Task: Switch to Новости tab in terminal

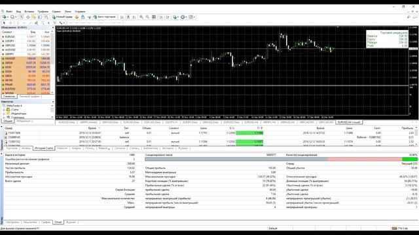Action: (x=62, y=148)
